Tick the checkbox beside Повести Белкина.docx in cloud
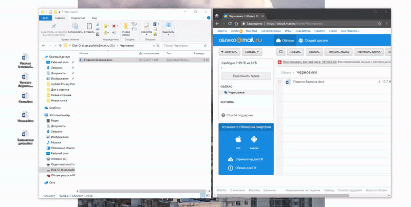411x207 pixels. pyautogui.click(x=279, y=82)
